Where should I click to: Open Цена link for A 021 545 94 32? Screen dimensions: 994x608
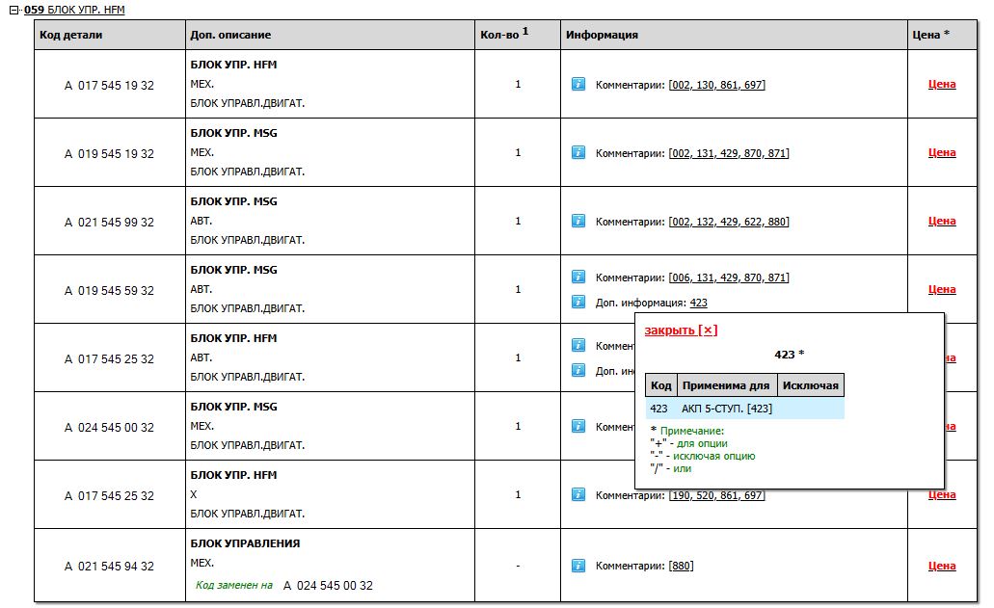(941, 566)
